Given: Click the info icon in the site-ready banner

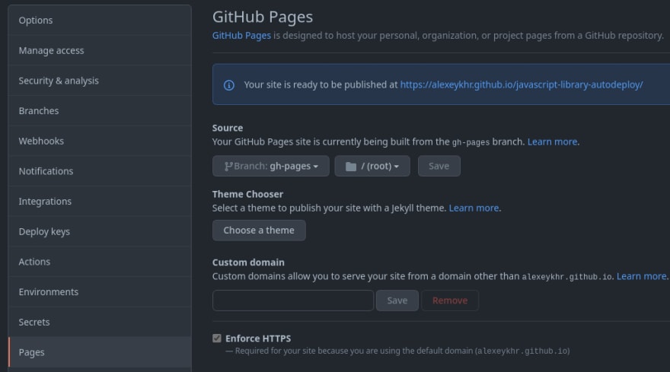Looking at the screenshot, I should coord(229,85).
